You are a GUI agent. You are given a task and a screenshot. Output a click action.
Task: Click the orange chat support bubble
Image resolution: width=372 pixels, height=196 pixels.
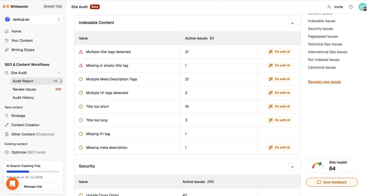click(x=12, y=184)
